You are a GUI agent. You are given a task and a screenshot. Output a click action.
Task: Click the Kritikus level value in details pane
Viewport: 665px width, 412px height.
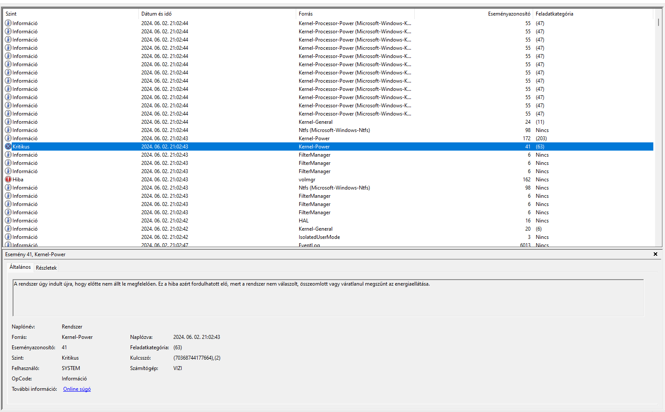[x=70, y=358]
